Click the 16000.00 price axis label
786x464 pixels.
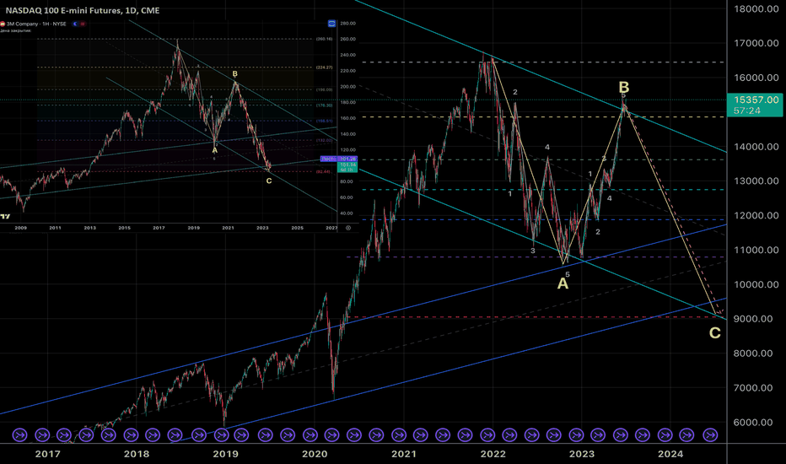pos(756,78)
